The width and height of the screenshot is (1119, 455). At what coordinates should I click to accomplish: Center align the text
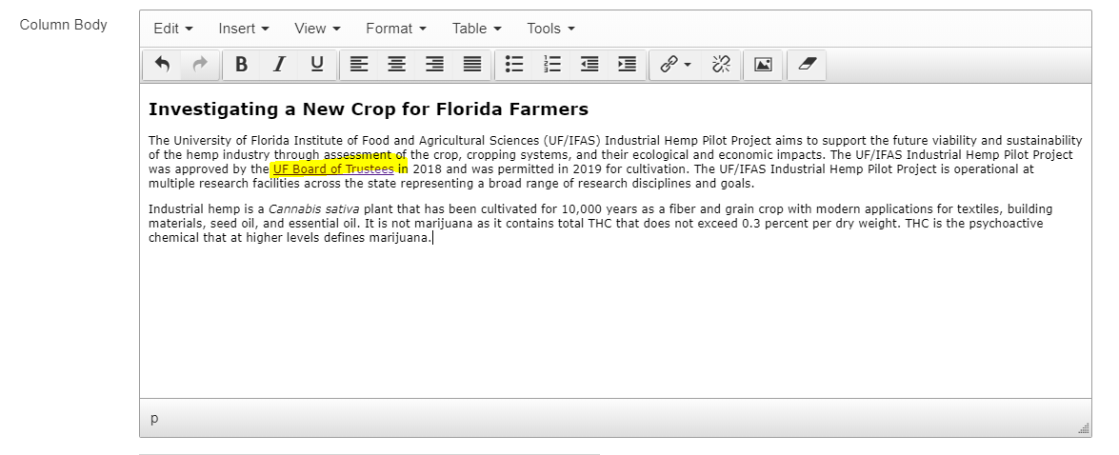pos(396,65)
